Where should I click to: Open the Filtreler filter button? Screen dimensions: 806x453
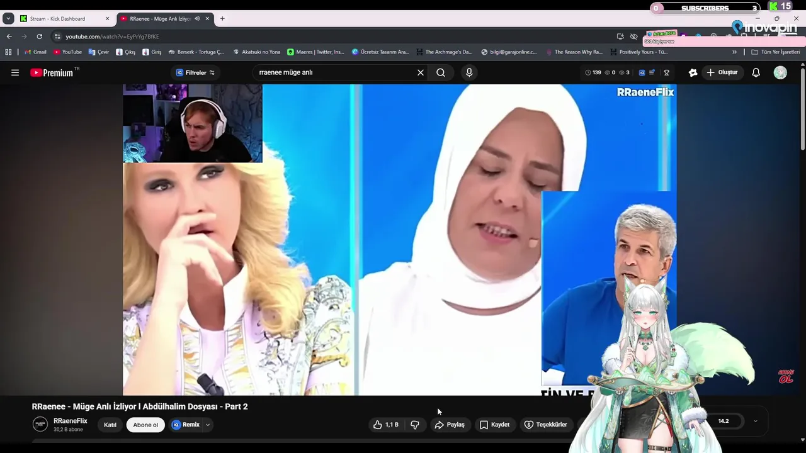(195, 72)
